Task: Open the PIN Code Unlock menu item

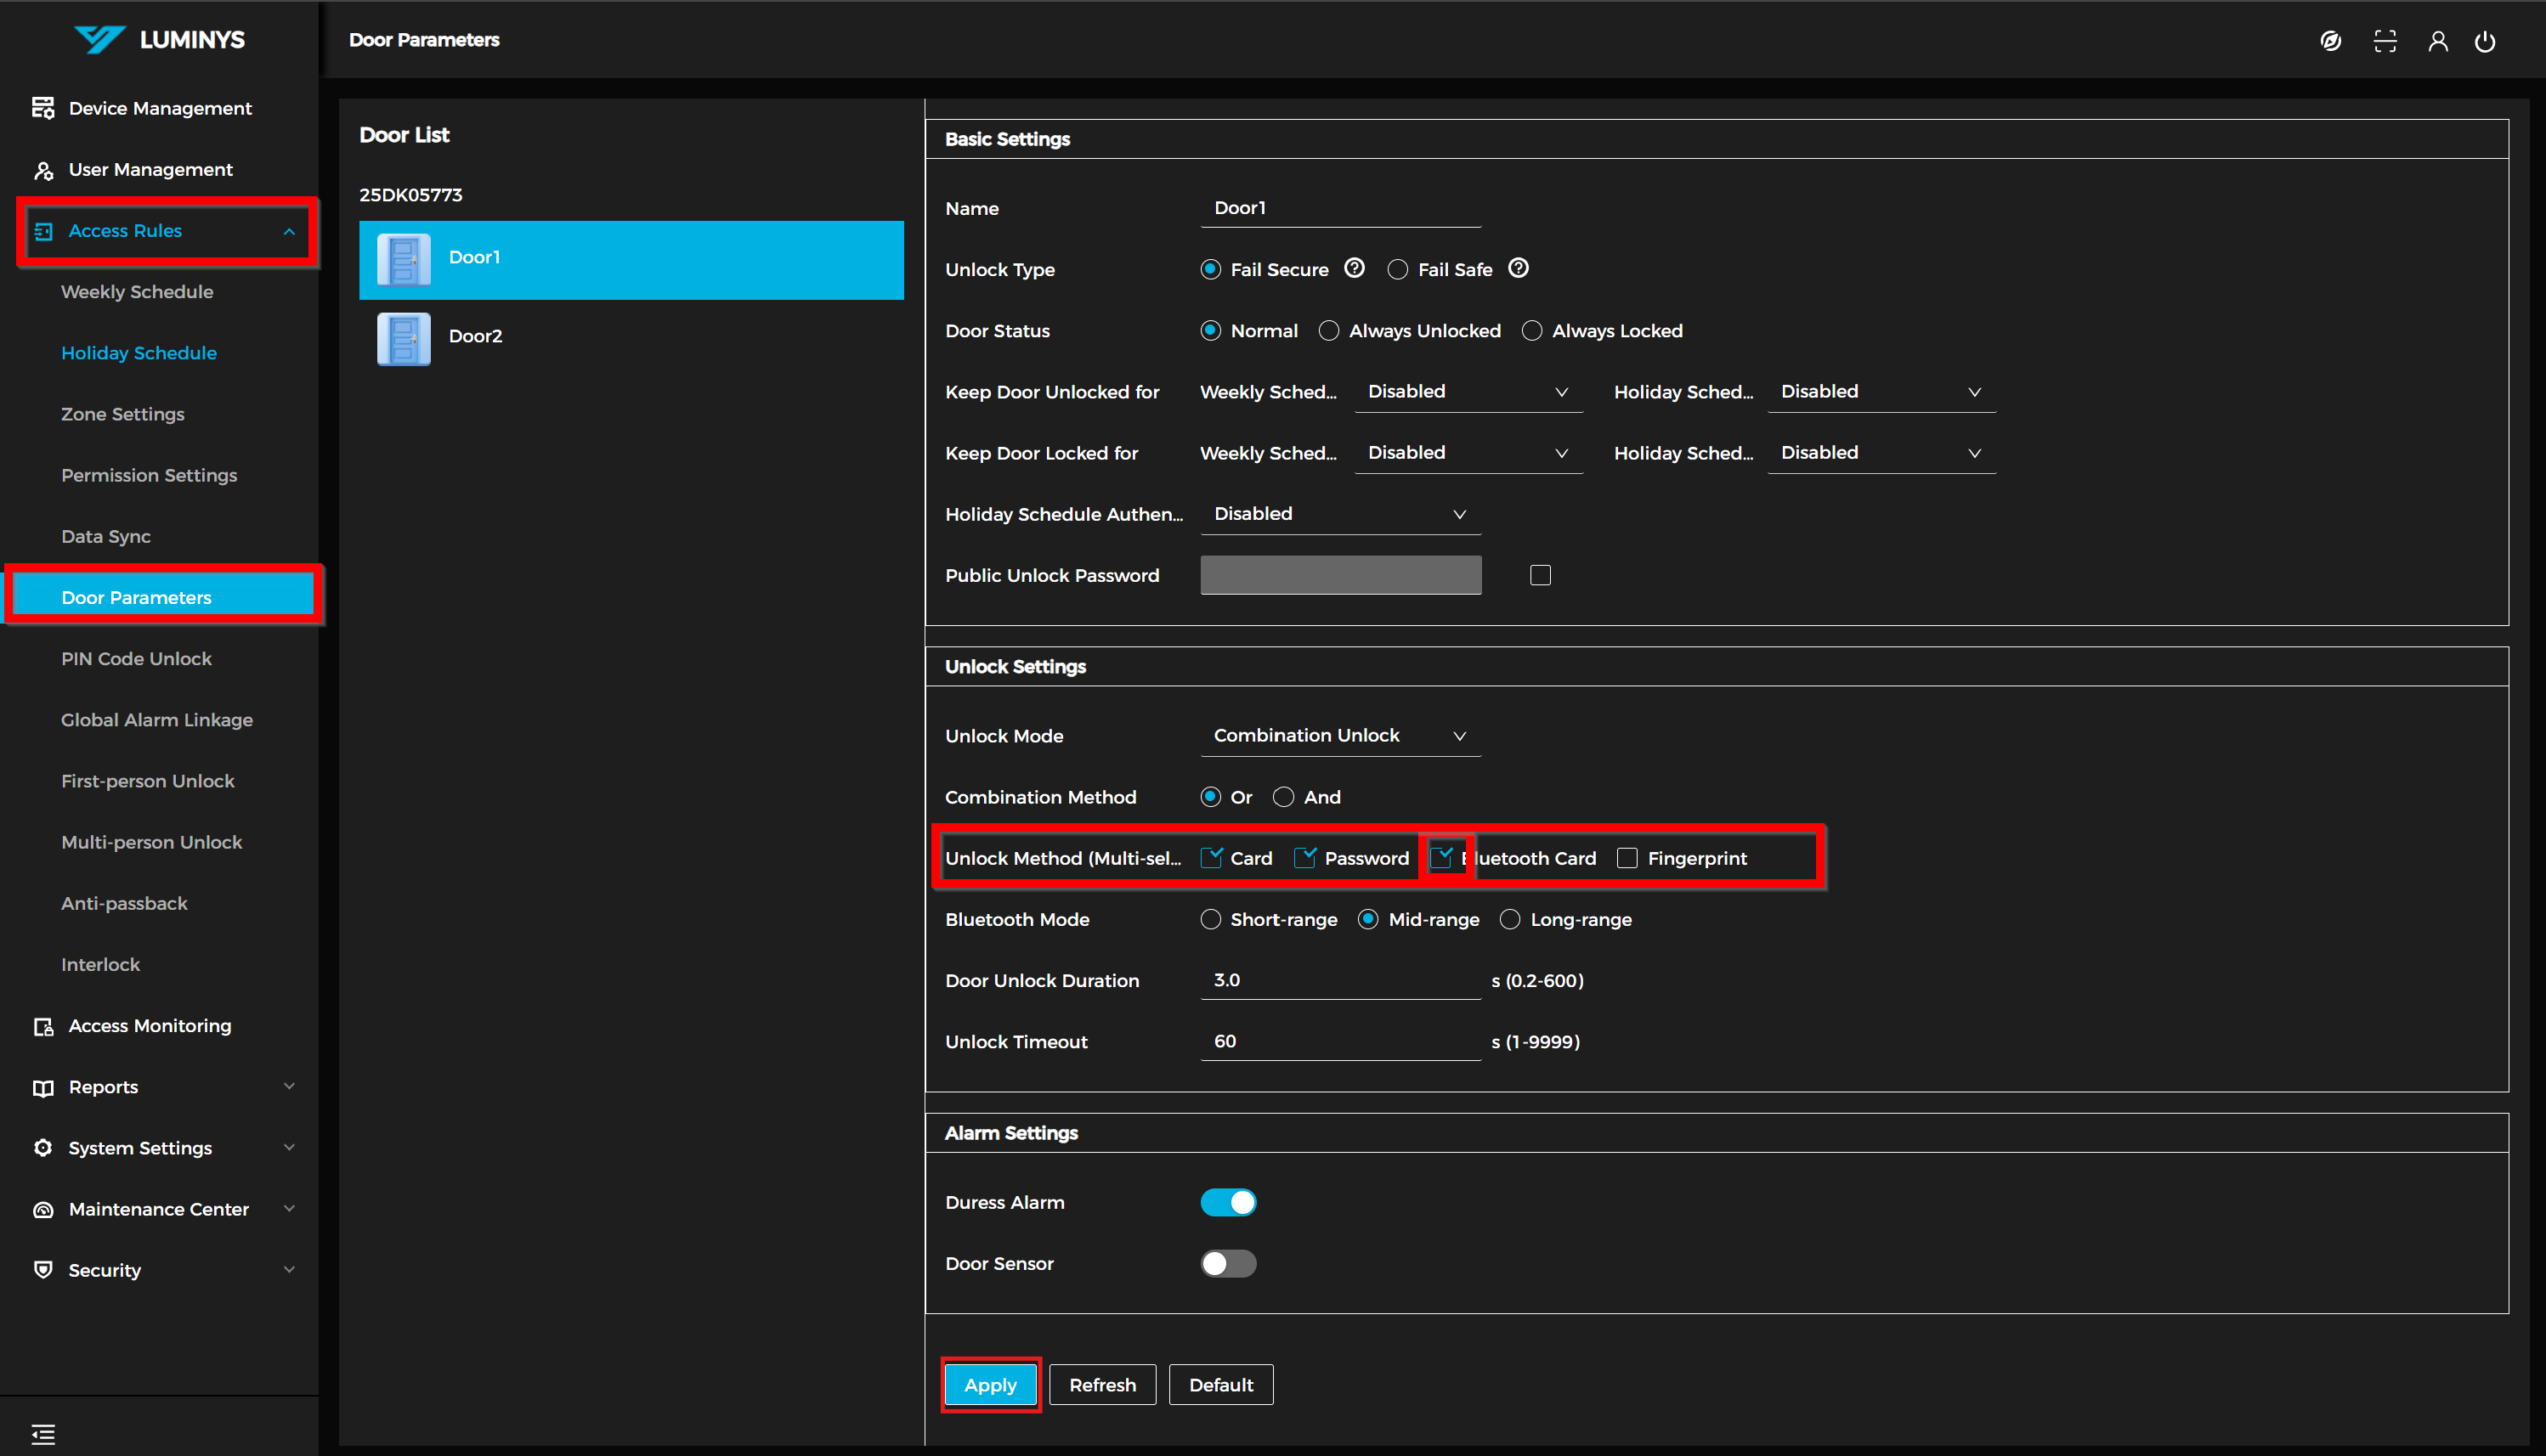Action: [x=136, y=659]
